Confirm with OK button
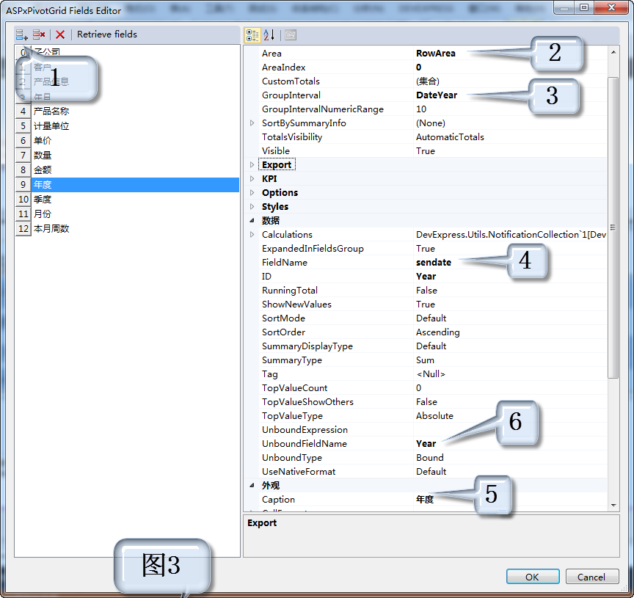 (x=533, y=577)
